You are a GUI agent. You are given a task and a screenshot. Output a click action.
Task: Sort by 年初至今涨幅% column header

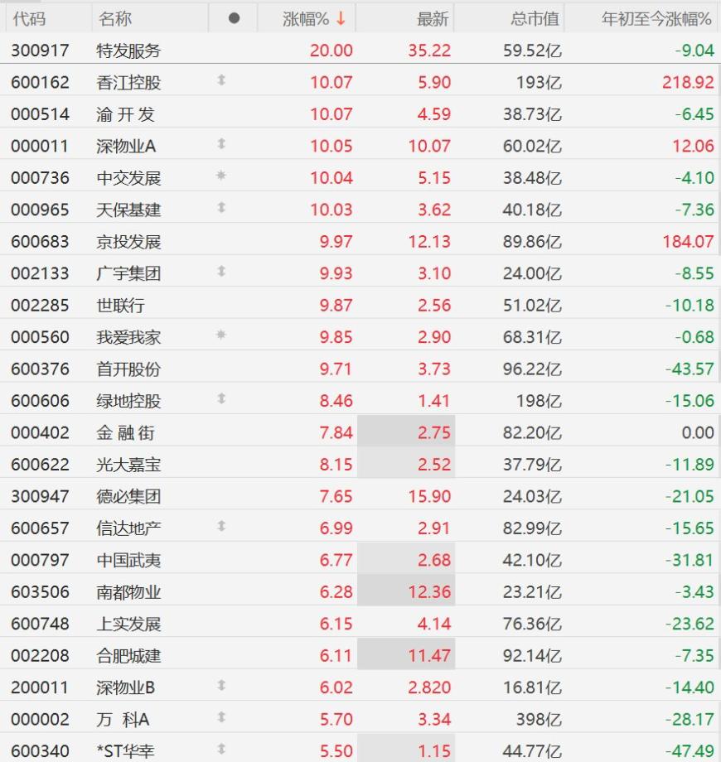[x=657, y=19]
